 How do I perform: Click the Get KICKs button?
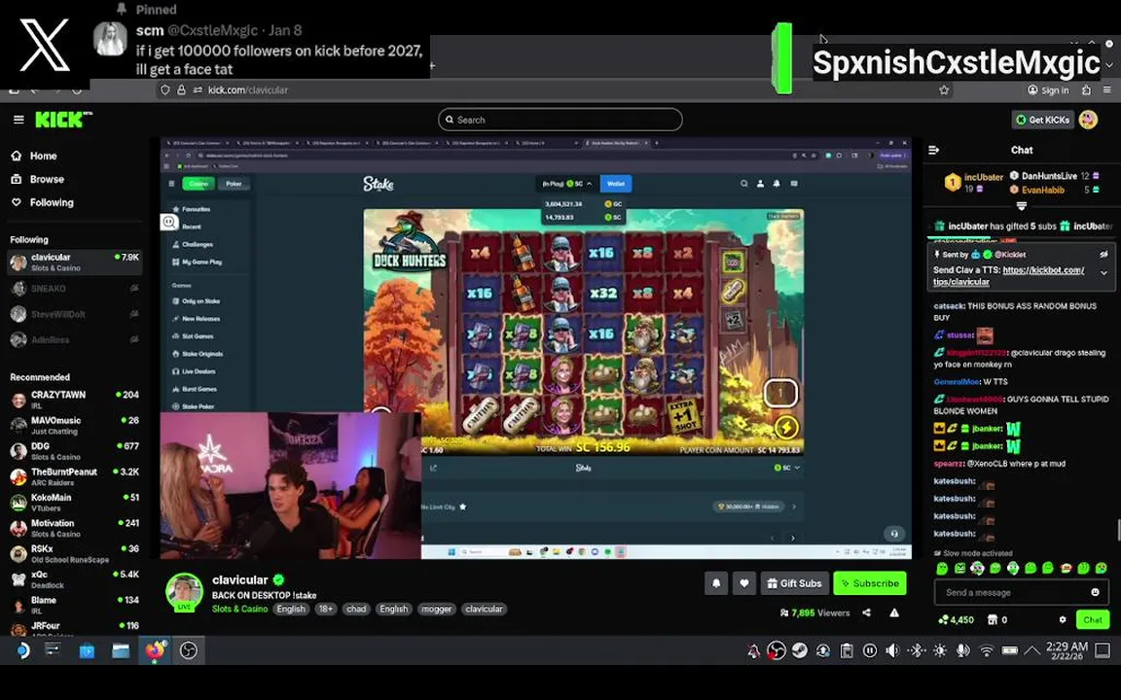point(1042,120)
